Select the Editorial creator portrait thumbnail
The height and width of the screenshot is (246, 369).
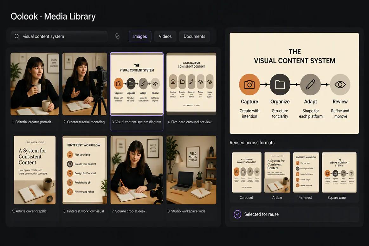[x=35, y=84]
